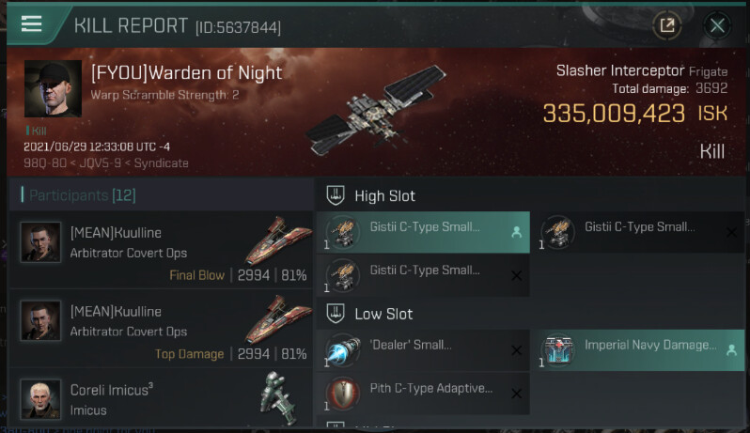Click Coreli Imicus participant portrait
Viewport: 750px width, 433px height.
pyautogui.click(x=40, y=398)
